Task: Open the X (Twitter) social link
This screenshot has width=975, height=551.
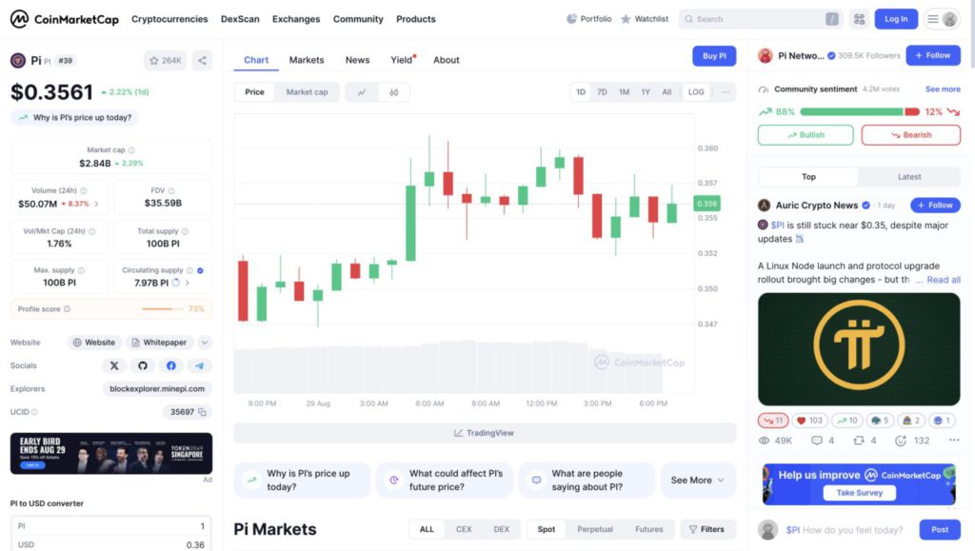Action: 114,365
